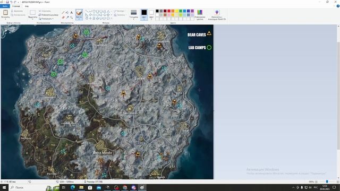This screenshot has height=191, width=340.
Task: Choose the five-point star shape
Action: click(x=94, y=19)
